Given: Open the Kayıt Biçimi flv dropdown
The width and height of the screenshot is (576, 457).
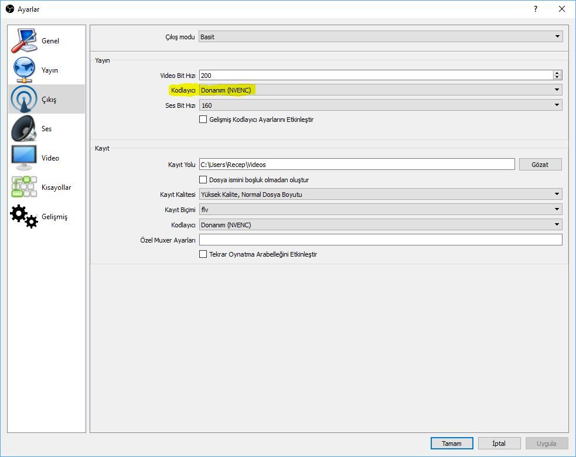Looking at the screenshot, I should pos(380,209).
